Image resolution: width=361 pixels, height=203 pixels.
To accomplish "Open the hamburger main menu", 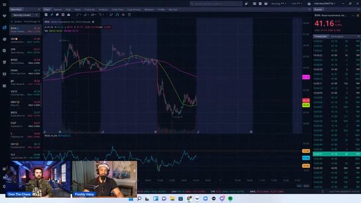I will click(5, 5).
